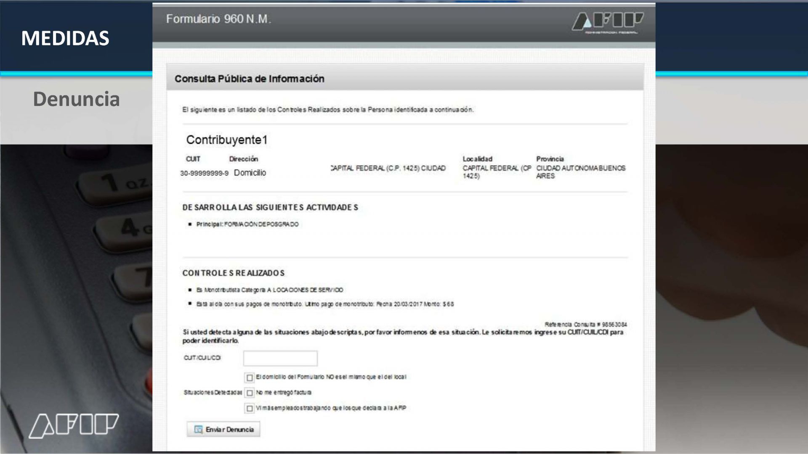Screen dimensions: 808x454
Task: Click the magnifier icon on Enviar Denuncia
Action: 198,429
